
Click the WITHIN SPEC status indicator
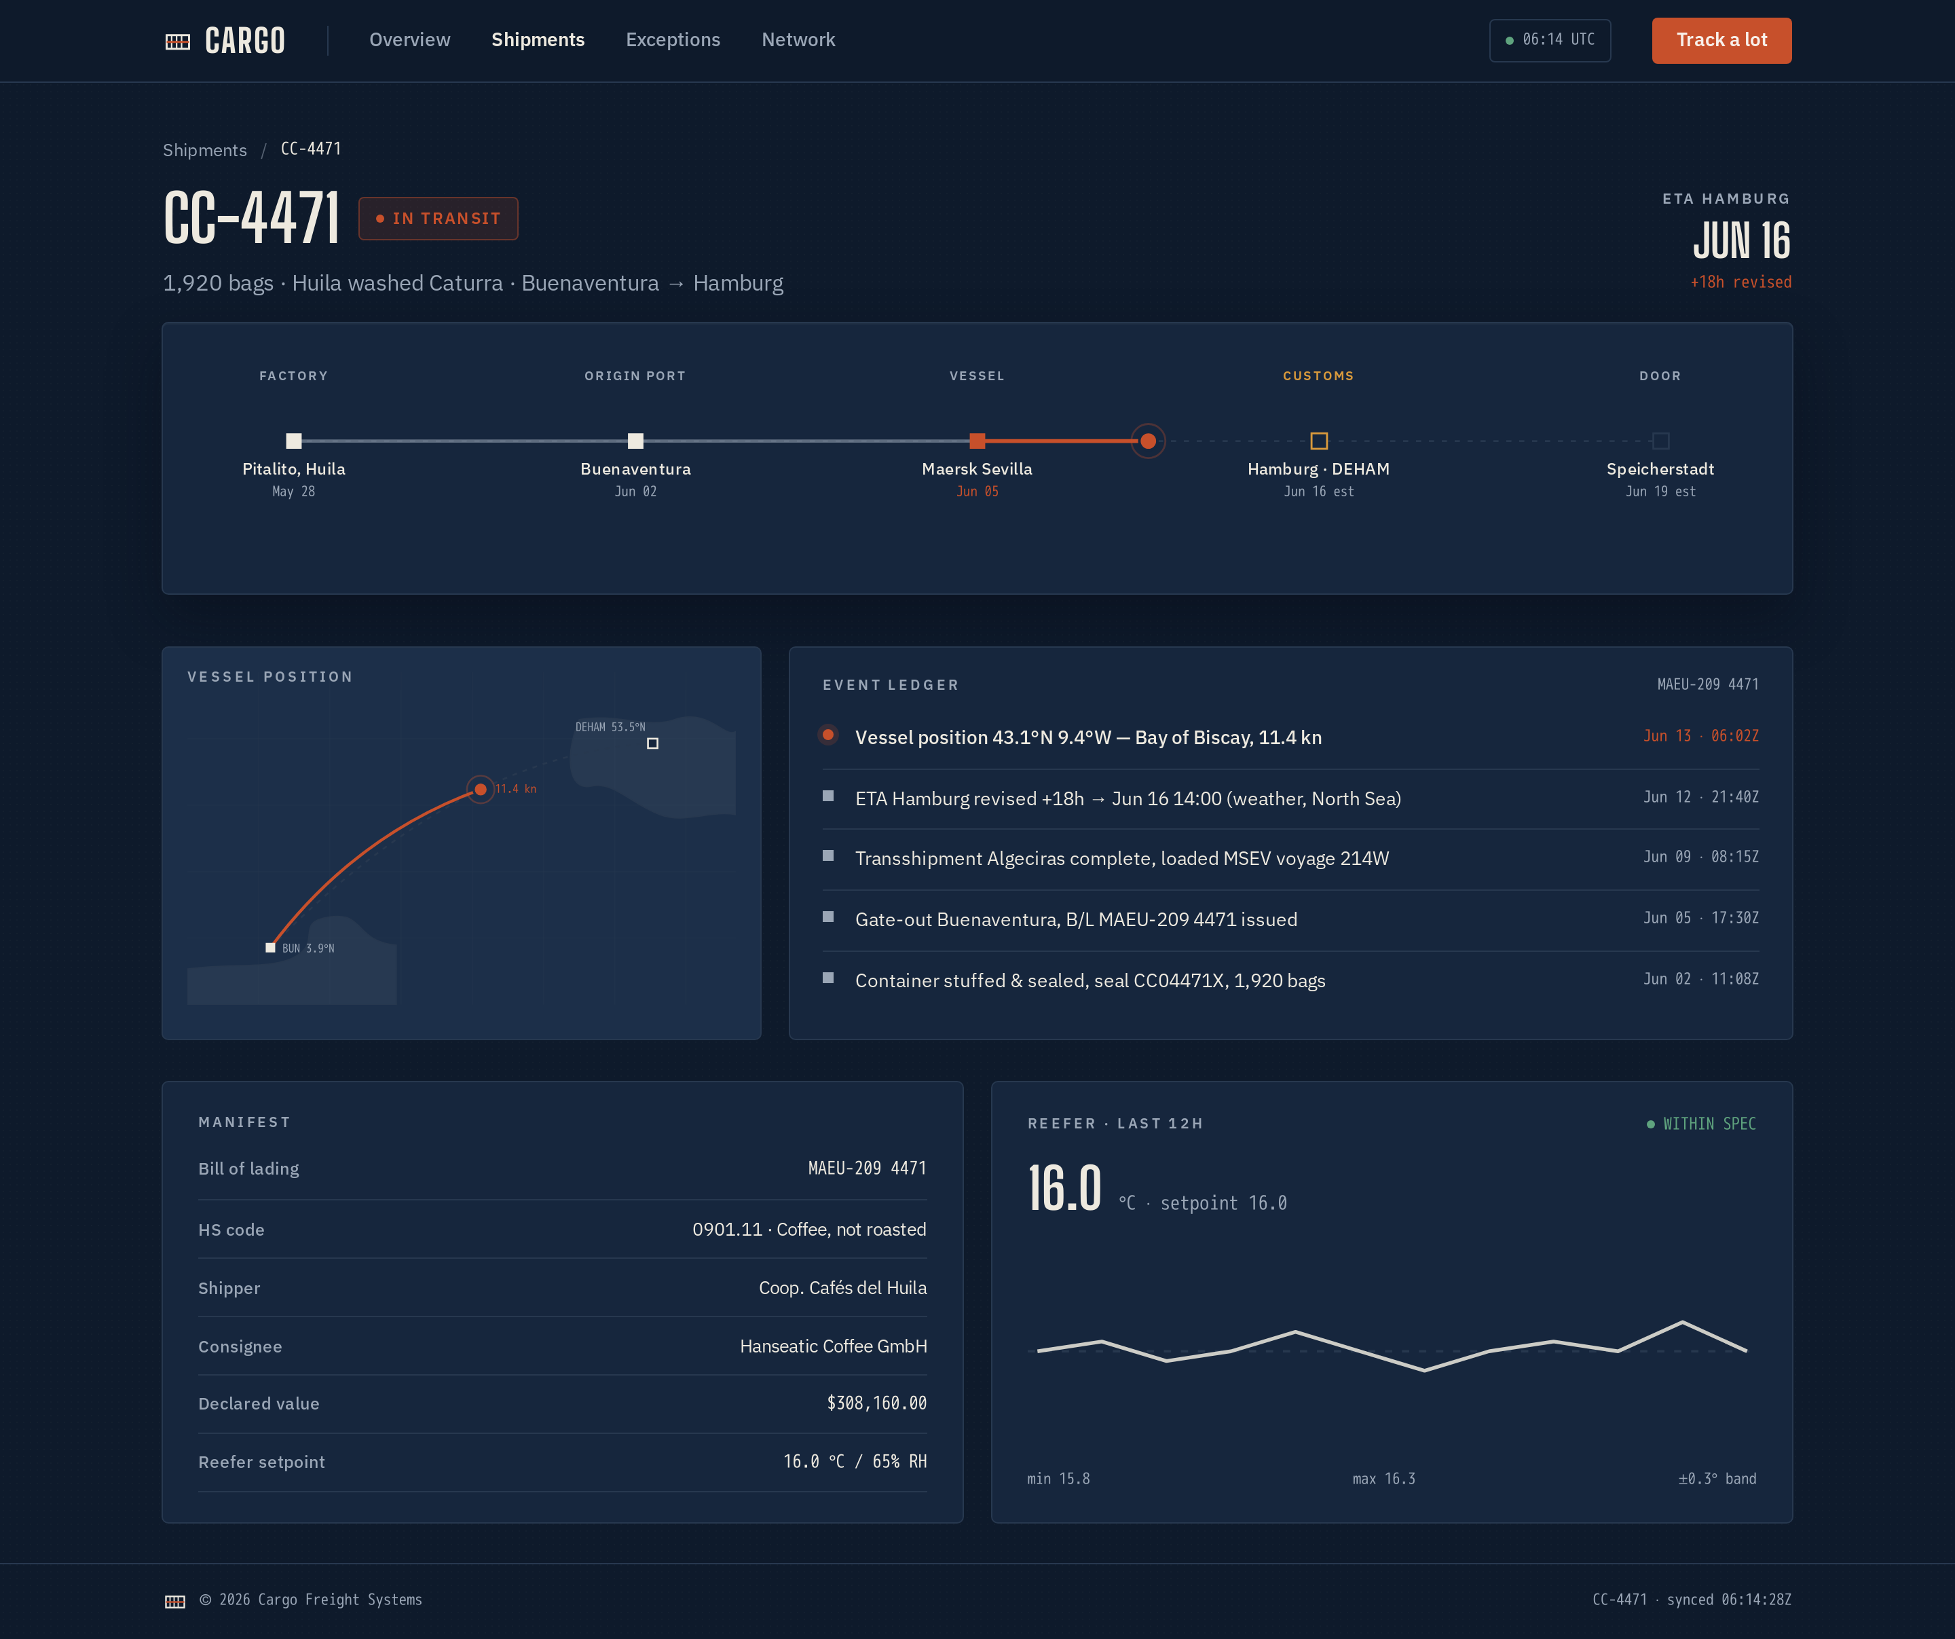point(1701,1124)
